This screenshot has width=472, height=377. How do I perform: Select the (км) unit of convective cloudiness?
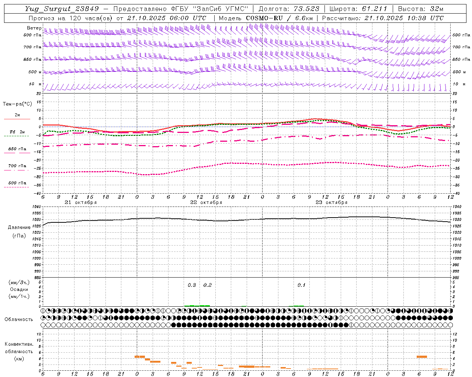tap(19, 359)
